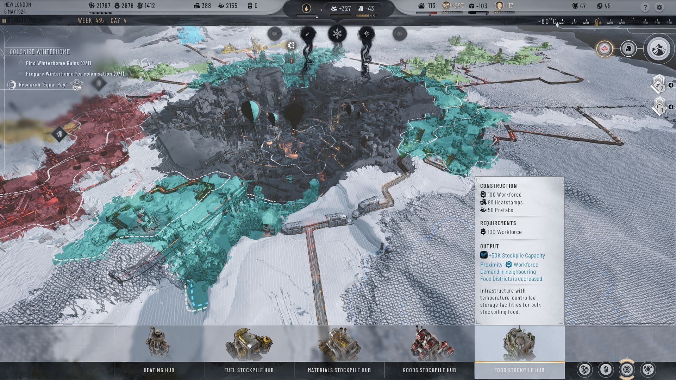
Task: Open Research 'Equal Pay' task
Action: [42, 85]
